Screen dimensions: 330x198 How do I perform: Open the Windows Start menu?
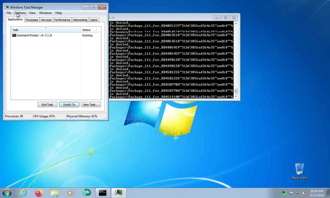[x=7, y=193]
